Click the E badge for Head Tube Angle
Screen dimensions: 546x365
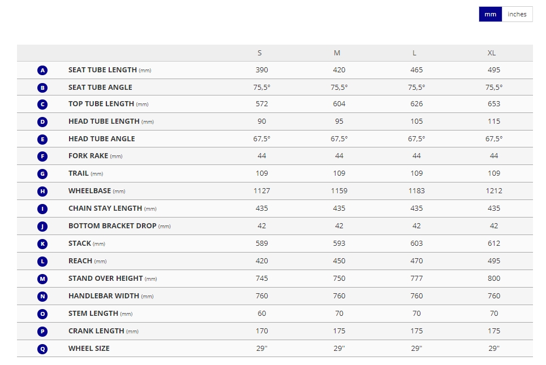42,139
